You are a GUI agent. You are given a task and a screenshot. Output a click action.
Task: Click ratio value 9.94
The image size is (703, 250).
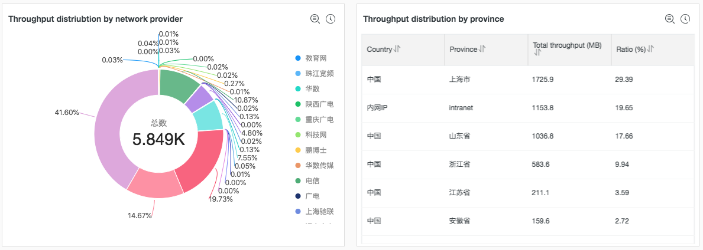623,164
